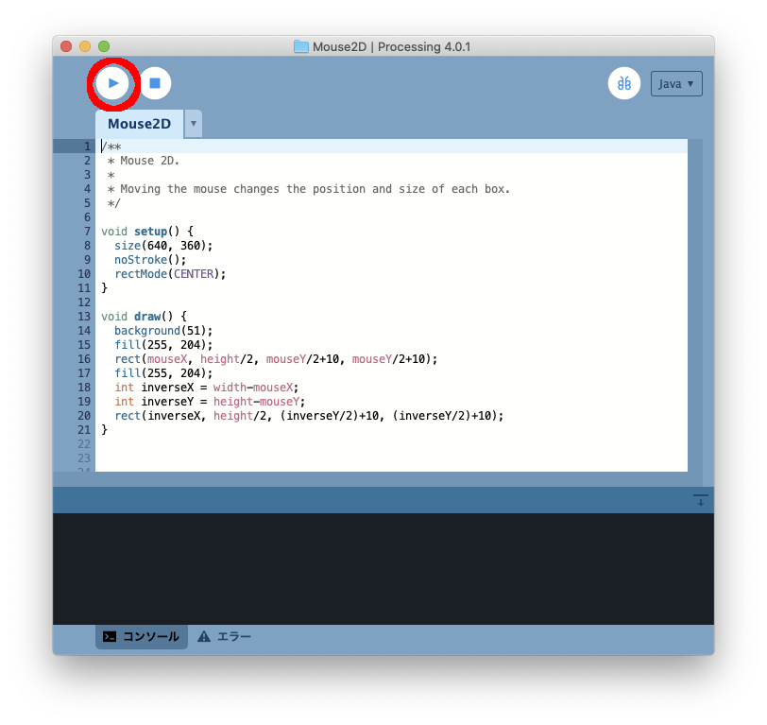The width and height of the screenshot is (767, 725).
Task: Click the 'noStroke();' line
Action: coord(150,259)
